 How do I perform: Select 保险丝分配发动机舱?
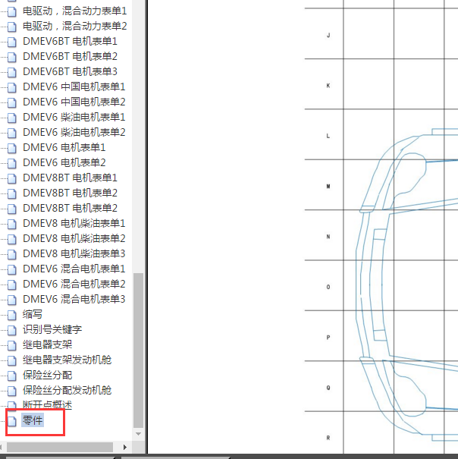tap(67, 391)
